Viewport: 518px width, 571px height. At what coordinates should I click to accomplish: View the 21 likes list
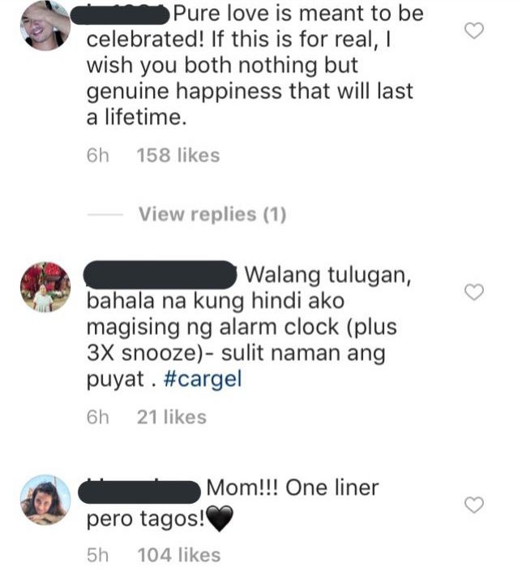pos(172,417)
